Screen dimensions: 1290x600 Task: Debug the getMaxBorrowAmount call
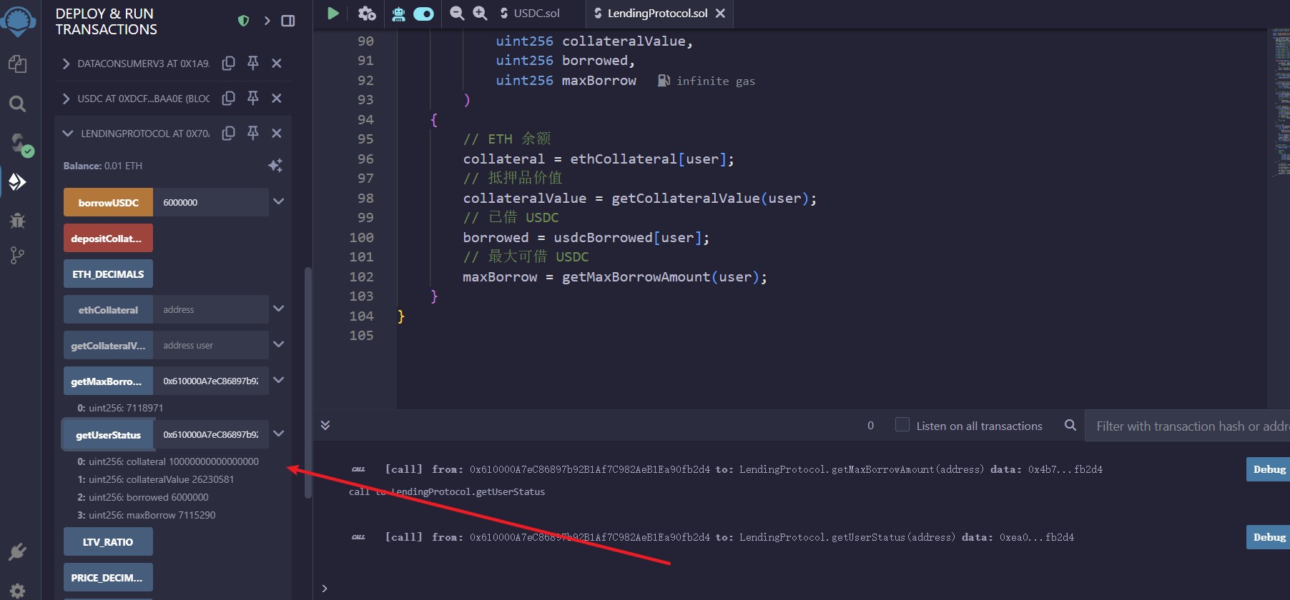(x=1269, y=469)
